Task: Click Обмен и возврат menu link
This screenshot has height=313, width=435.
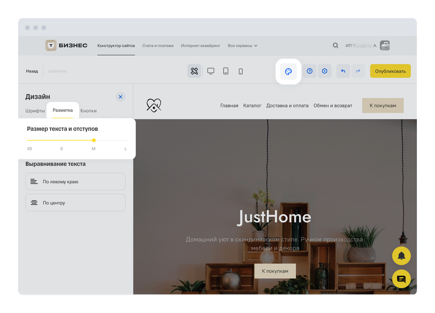Action: 333,105
